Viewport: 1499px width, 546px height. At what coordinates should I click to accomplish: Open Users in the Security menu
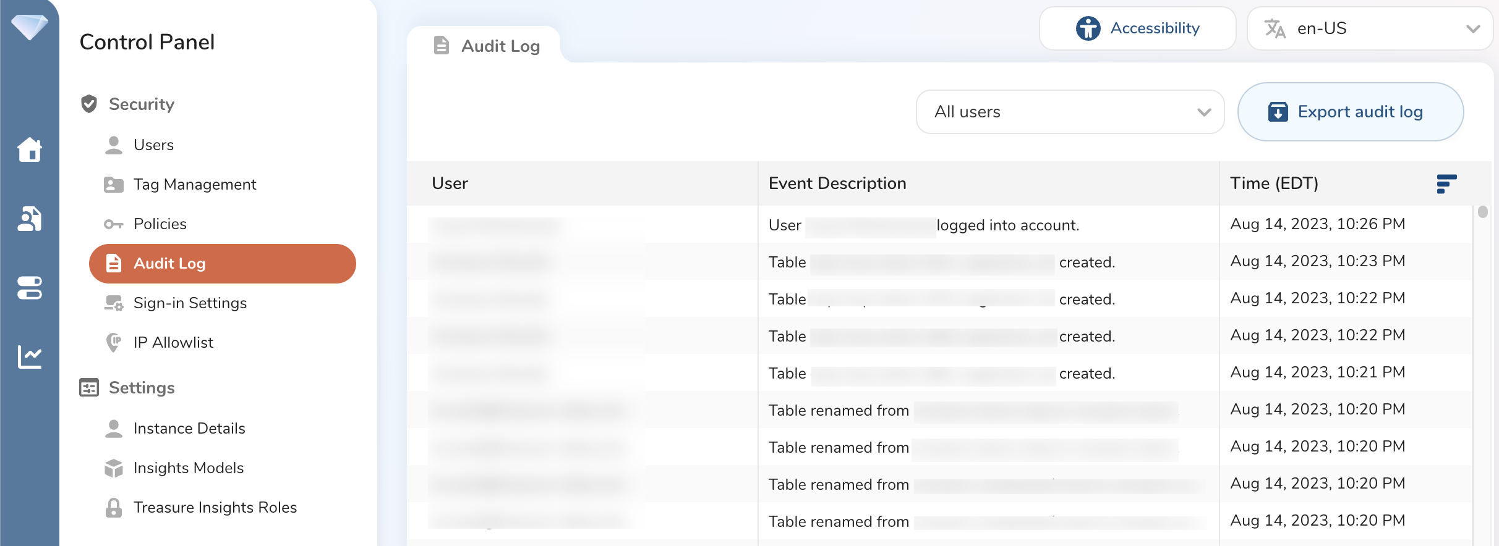153,145
